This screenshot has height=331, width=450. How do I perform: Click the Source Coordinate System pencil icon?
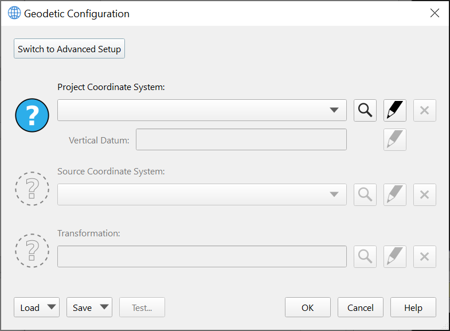[x=395, y=194]
